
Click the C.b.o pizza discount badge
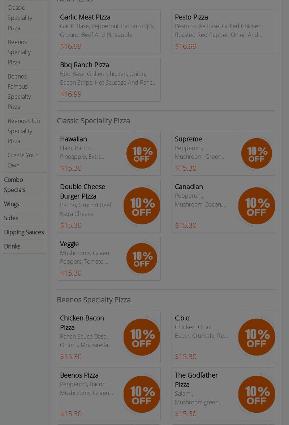click(x=256, y=337)
